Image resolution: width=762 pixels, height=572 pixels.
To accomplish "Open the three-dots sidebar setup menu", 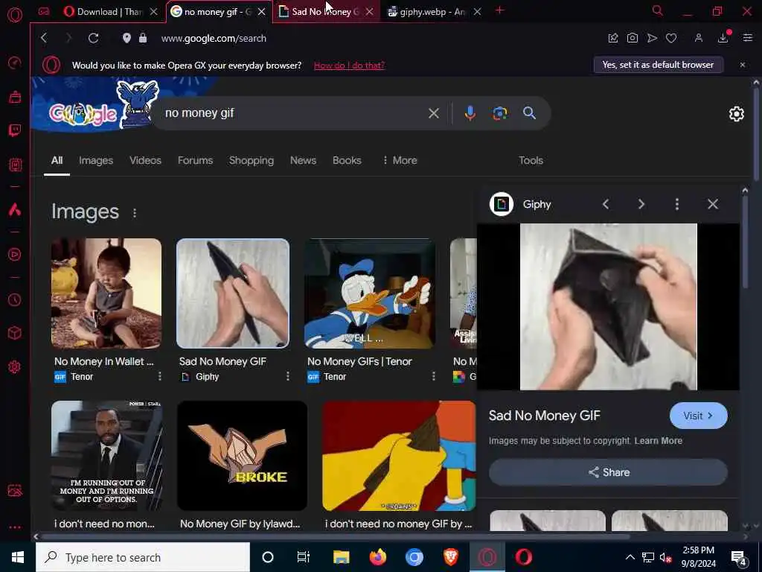I will (x=15, y=527).
